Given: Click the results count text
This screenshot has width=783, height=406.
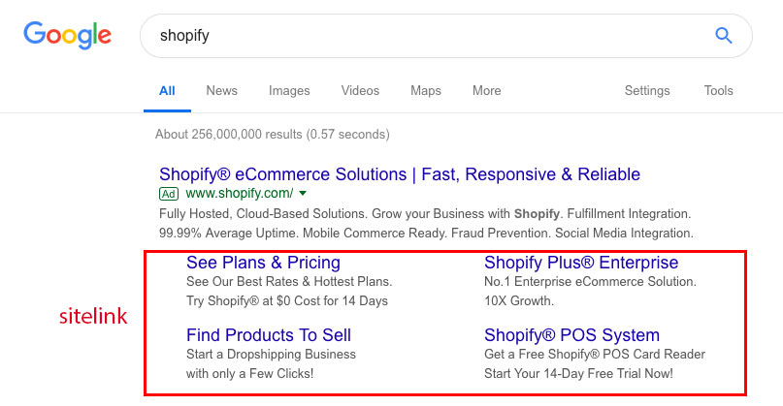Looking at the screenshot, I should 272,134.
